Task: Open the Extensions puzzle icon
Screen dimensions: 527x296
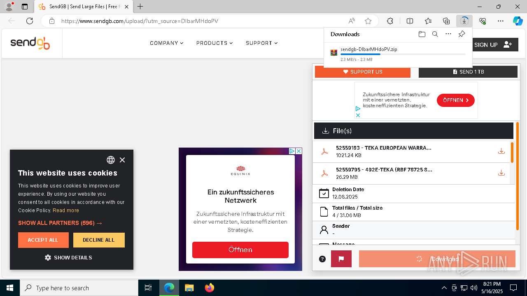Action: (x=390, y=21)
